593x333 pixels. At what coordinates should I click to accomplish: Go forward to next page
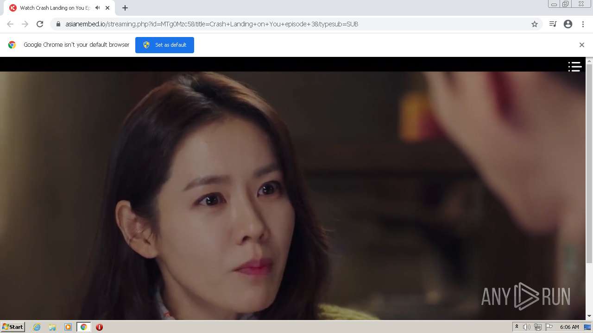pos(25,24)
